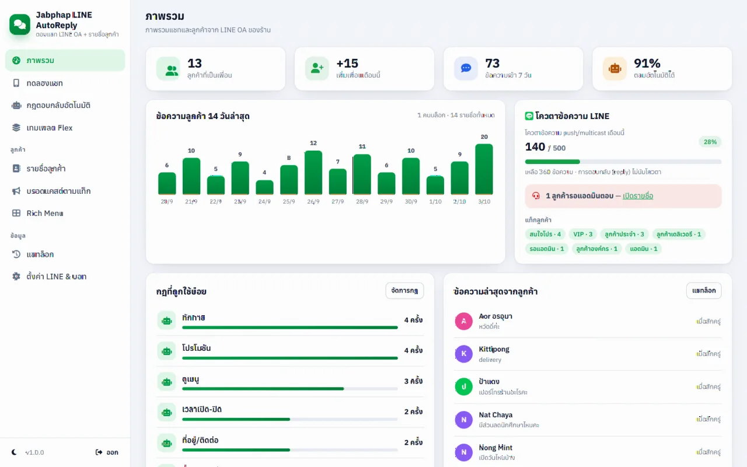Click the จัดการกฎ button
This screenshot has height=467, width=747.
pyautogui.click(x=404, y=291)
